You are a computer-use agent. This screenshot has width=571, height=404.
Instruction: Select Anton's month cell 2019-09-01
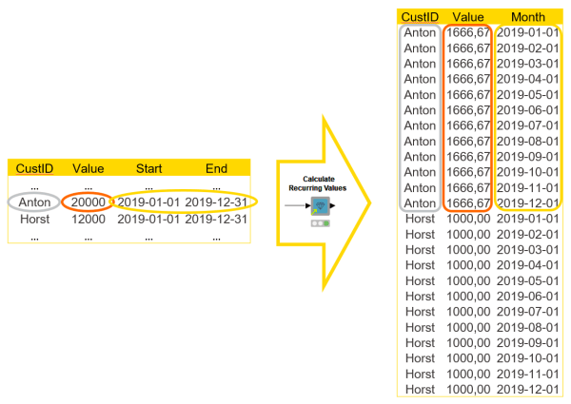[527, 157]
